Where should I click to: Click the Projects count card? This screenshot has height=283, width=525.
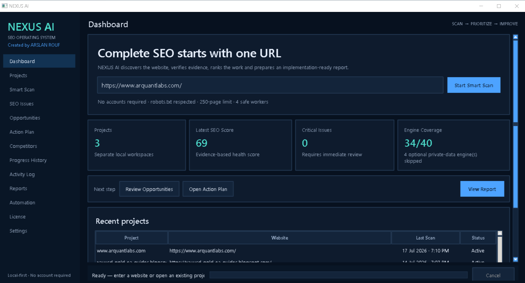click(137, 145)
